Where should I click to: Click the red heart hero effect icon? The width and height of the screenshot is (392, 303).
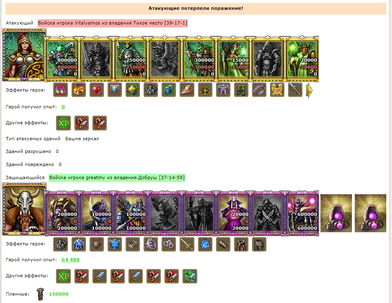tap(97, 90)
